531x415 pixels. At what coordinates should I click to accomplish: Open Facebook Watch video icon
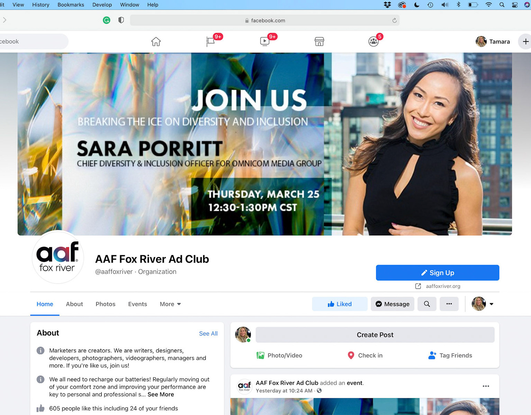tap(265, 41)
